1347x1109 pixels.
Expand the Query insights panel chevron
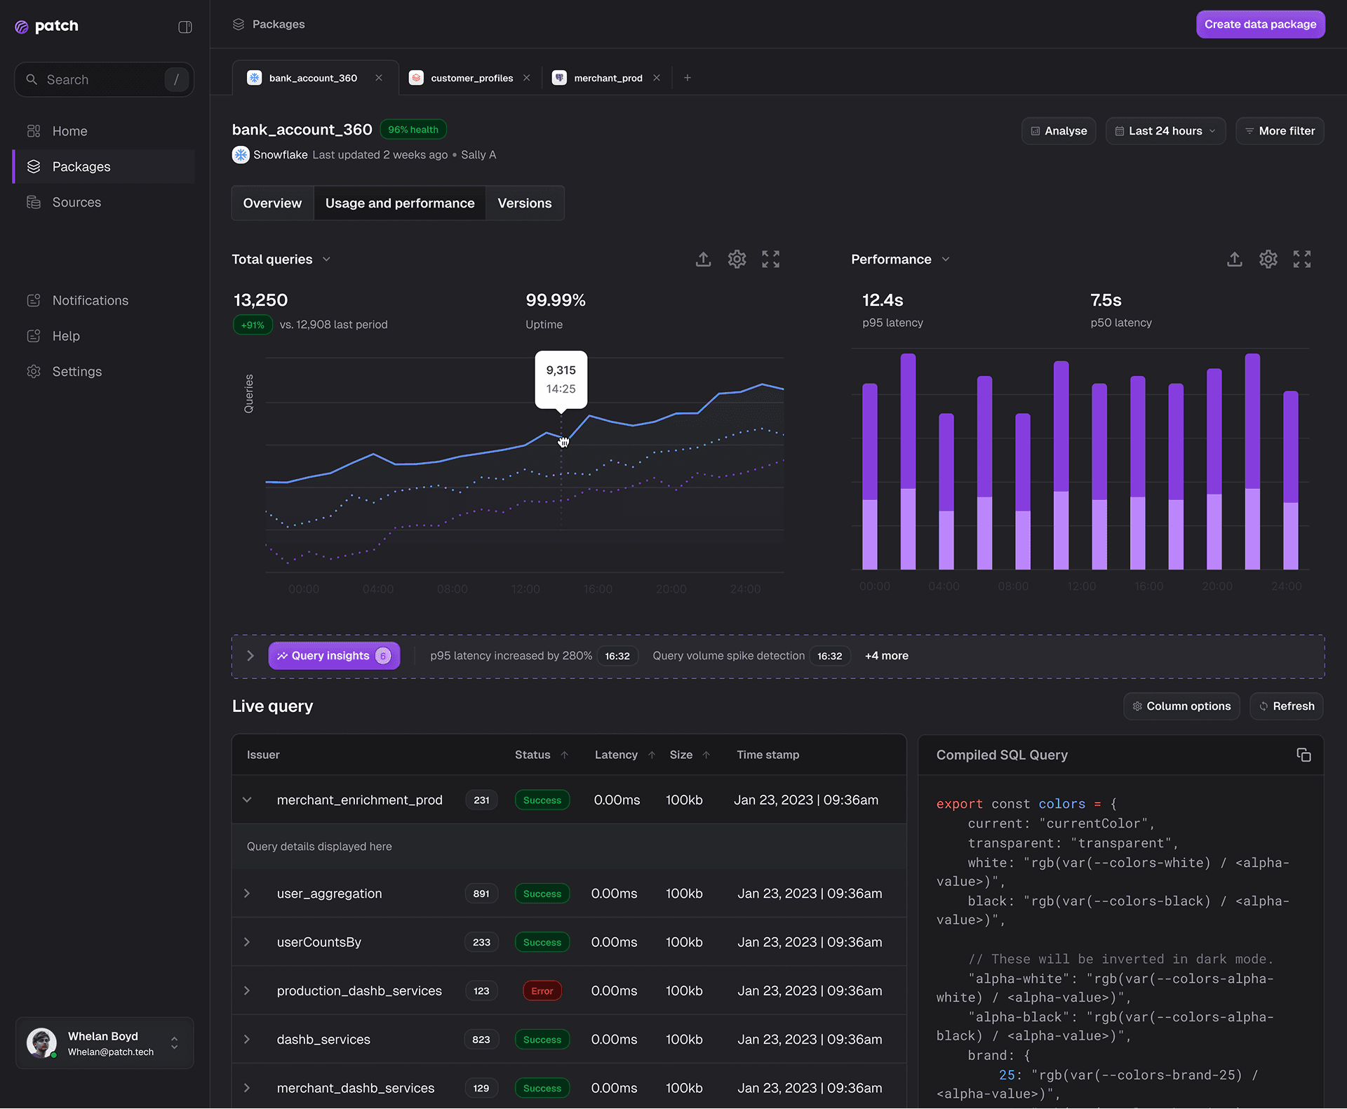pyautogui.click(x=250, y=656)
